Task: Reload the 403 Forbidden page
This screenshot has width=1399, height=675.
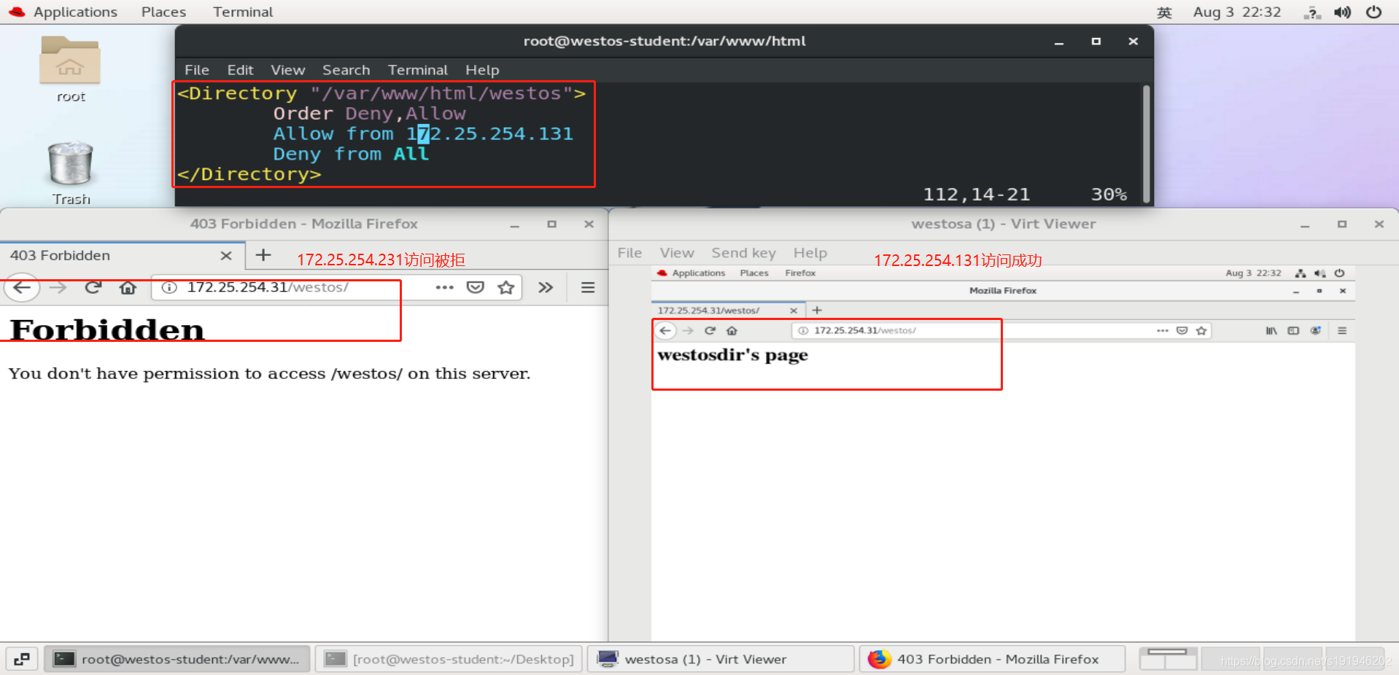Action: pos(93,287)
